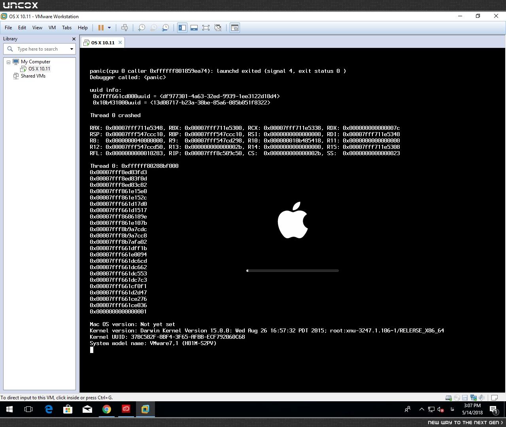Select OS X 10.11 in the library tree
This screenshot has height=427, width=506.
39,69
